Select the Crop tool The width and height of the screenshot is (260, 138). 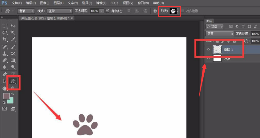coord(5,39)
